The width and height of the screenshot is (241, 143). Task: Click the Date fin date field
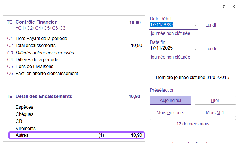point(170,48)
